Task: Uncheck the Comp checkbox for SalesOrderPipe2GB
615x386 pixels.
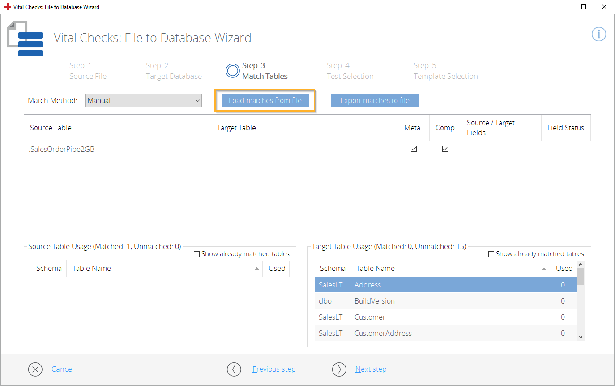Action: tap(445, 149)
